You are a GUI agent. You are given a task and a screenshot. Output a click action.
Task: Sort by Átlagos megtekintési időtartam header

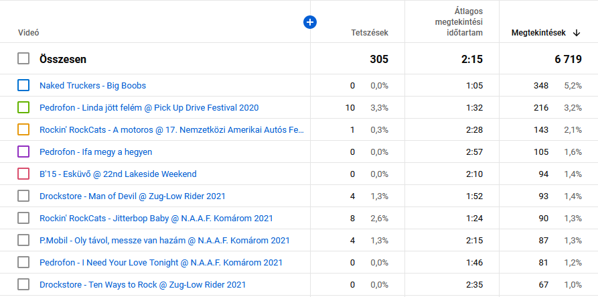(x=458, y=21)
